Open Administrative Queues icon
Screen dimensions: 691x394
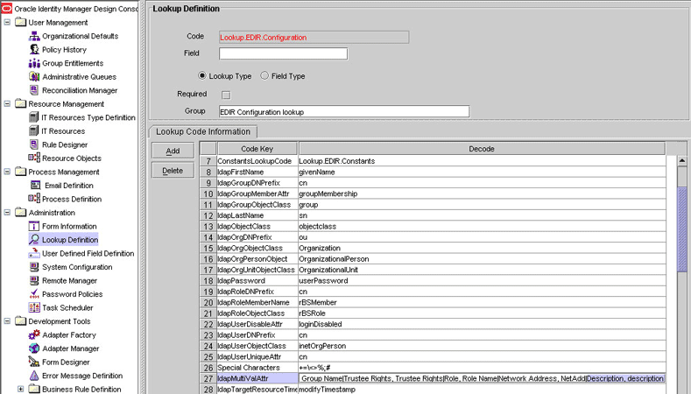[34, 77]
